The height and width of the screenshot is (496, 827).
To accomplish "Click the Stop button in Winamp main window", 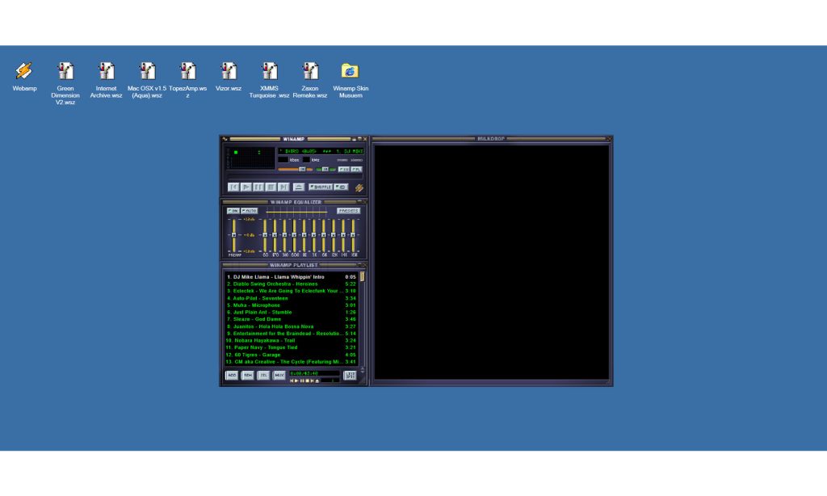I will pos(271,187).
